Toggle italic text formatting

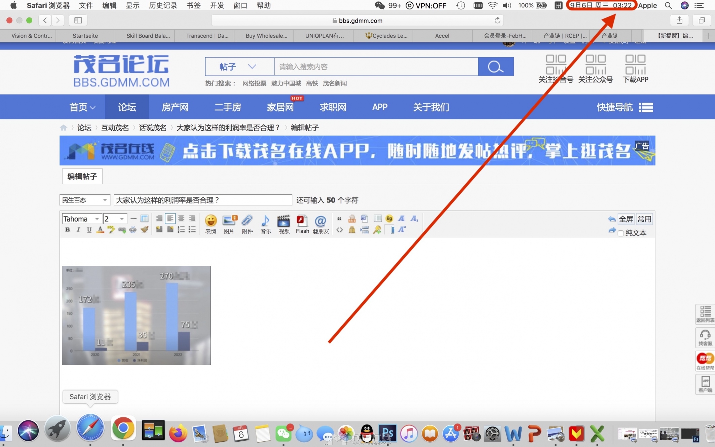tap(78, 230)
